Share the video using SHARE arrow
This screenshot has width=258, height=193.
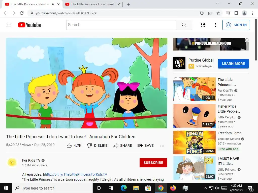tap(122, 146)
